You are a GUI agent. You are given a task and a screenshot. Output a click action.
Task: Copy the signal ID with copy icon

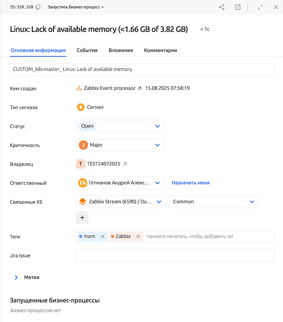[38, 7]
